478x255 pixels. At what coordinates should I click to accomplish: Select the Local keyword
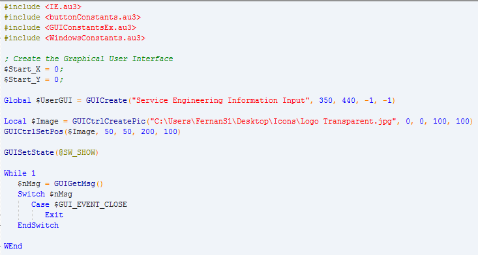coord(15,121)
